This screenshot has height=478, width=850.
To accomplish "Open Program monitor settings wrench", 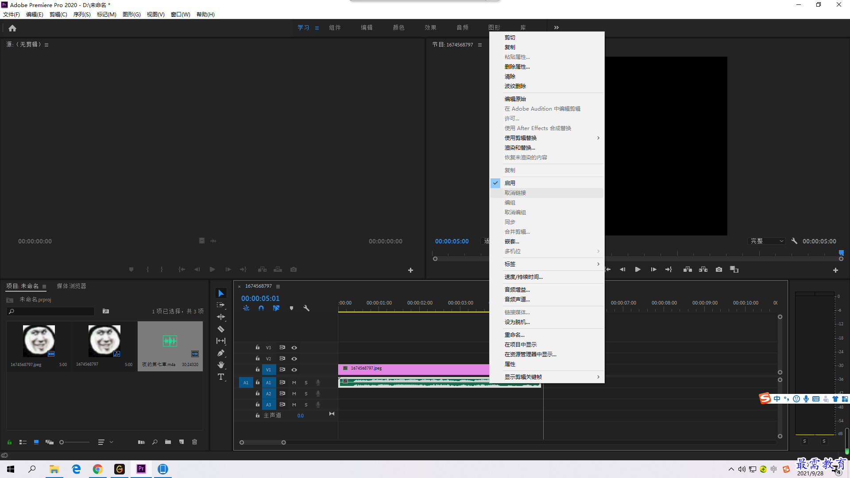I will [794, 241].
